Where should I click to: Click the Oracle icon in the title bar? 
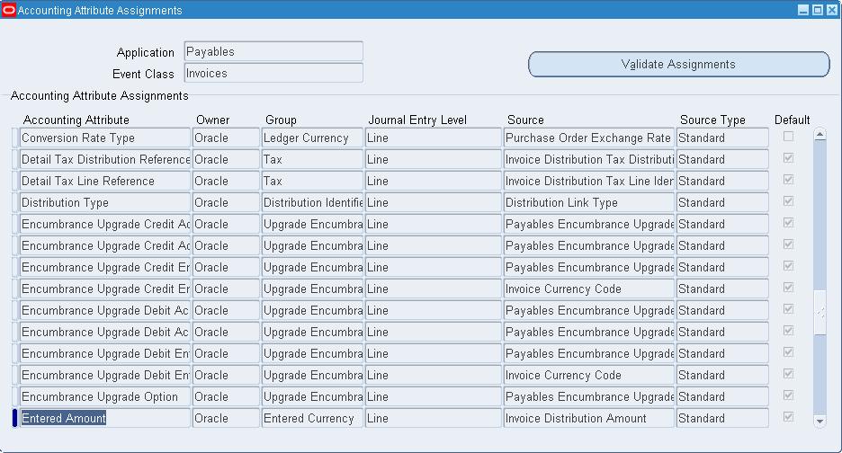pyautogui.click(x=9, y=10)
